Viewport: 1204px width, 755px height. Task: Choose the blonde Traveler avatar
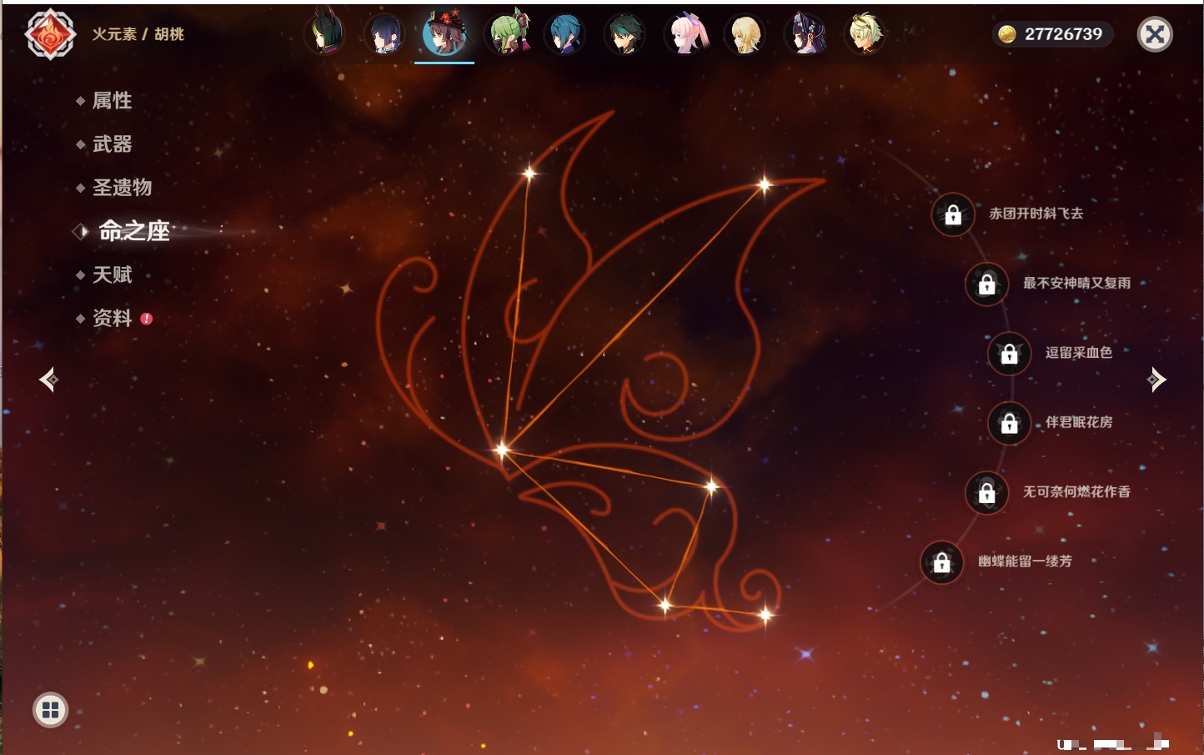[745, 34]
